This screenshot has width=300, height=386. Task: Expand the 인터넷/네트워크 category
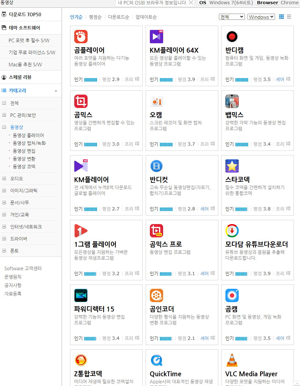click(4, 226)
